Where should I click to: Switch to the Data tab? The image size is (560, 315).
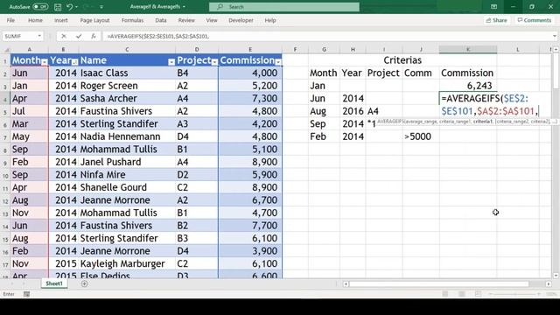point(161,20)
